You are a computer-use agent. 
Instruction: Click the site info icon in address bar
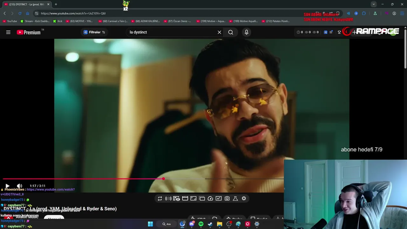coord(37,13)
